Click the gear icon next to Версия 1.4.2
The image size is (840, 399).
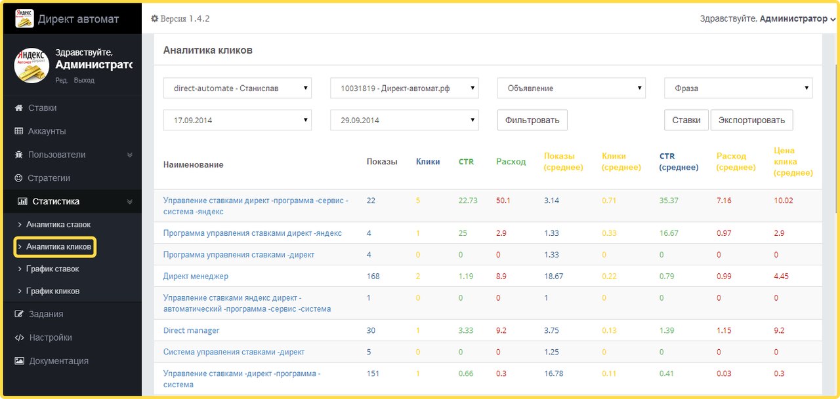(x=155, y=19)
